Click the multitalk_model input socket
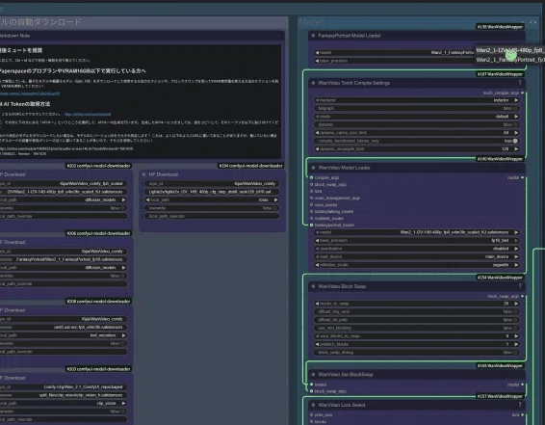545x425 pixels. point(311,218)
